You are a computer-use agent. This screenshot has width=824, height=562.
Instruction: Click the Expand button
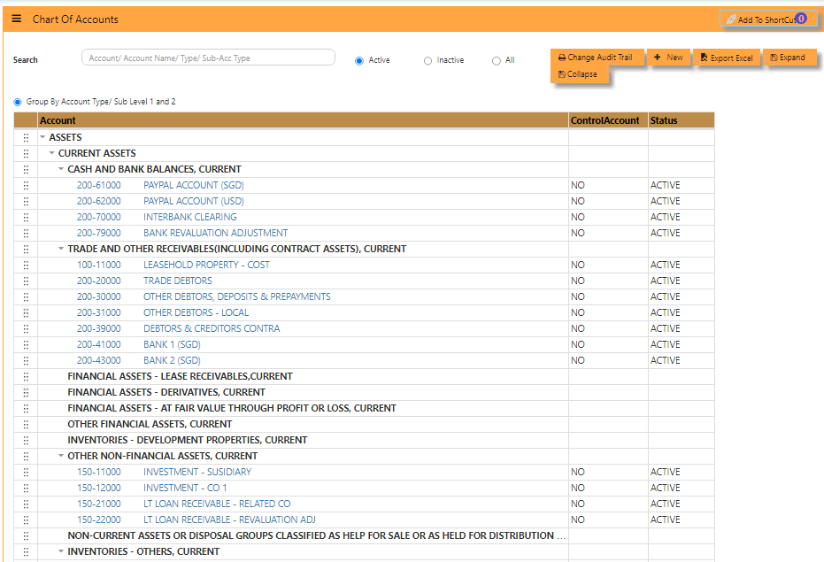coord(789,58)
